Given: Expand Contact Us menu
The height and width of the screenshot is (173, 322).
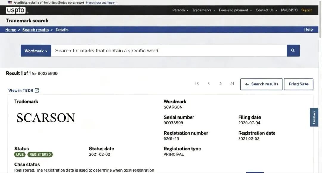Looking at the screenshot, I should click(x=266, y=10).
